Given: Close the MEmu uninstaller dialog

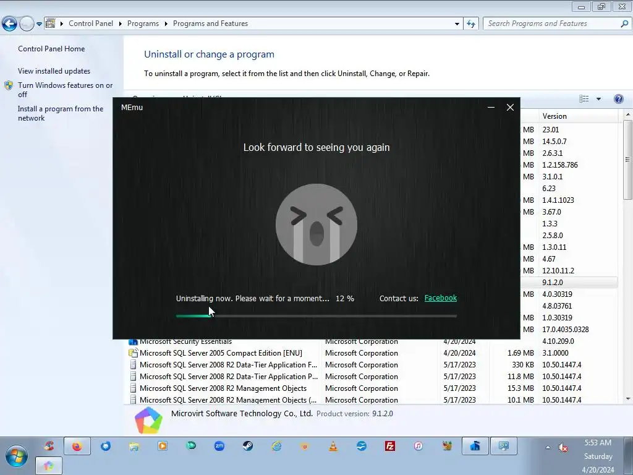Looking at the screenshot, I should point(510,108).
